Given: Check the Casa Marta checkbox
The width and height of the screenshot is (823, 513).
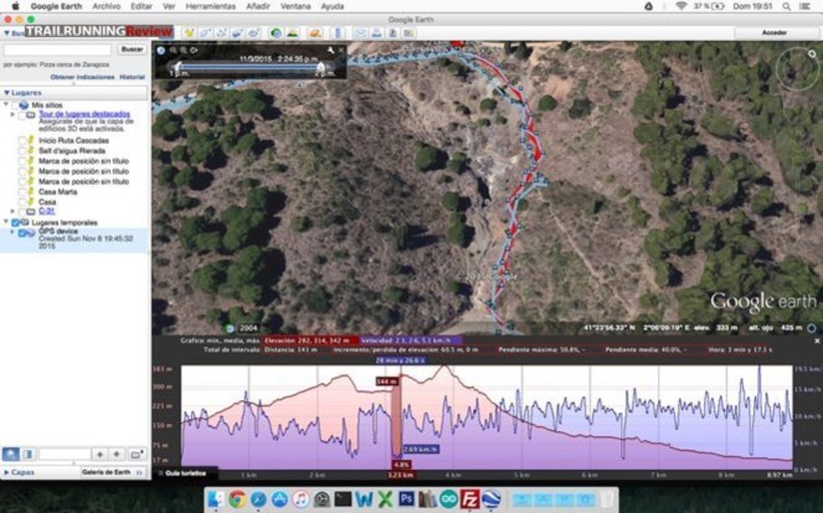Looking at the screenshot, I should pos(22,192).
